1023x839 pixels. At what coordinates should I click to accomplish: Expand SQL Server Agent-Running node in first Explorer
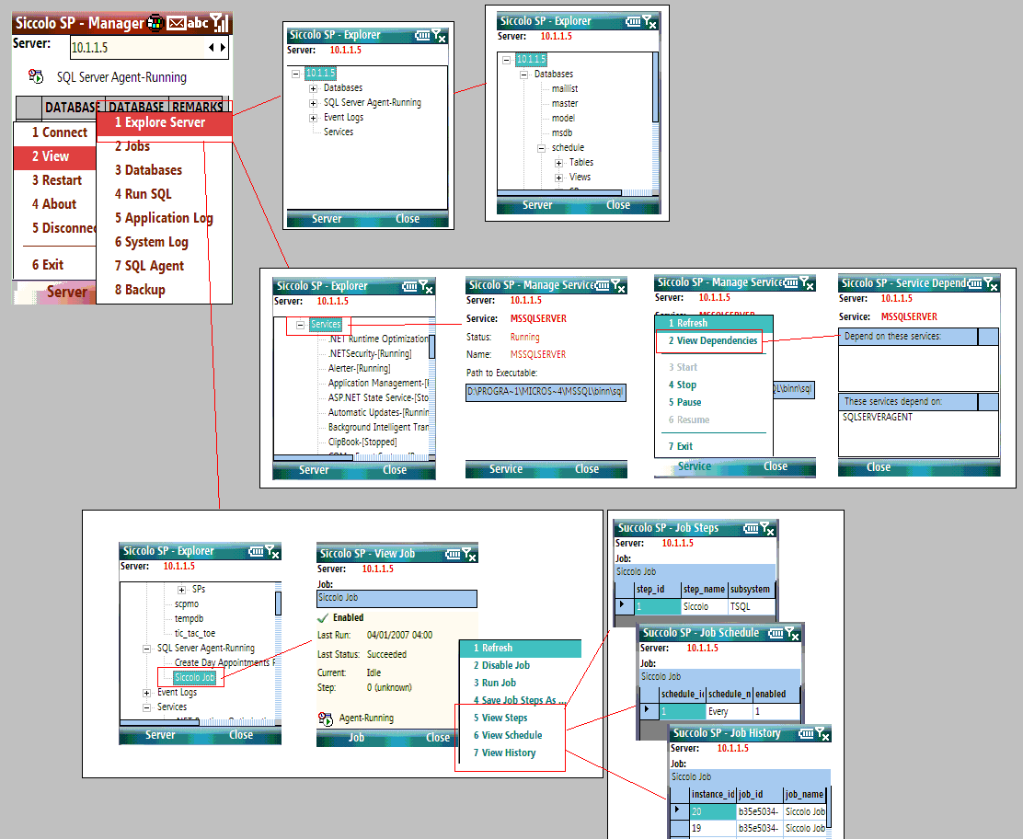[313, 103]
